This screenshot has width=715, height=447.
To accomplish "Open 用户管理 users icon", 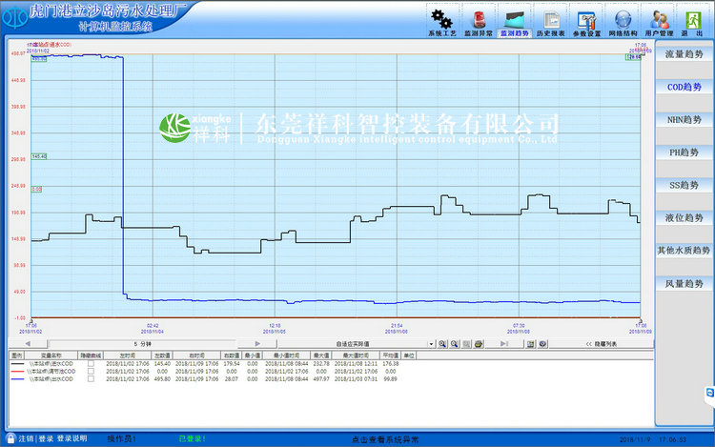I will (x=660, y=20).
